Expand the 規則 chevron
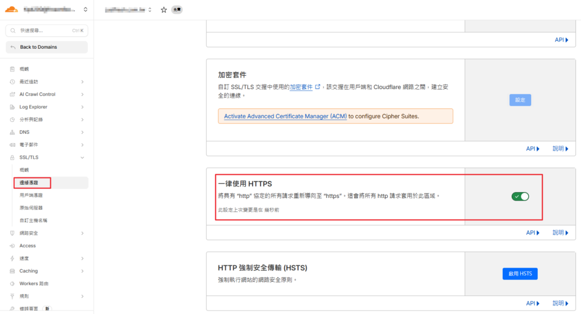This screenshot has width=581, height=314. click(82, 296)
